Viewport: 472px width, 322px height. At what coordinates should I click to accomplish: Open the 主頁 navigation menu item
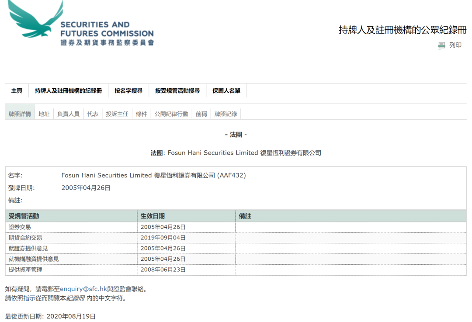(x=17, y=90)
